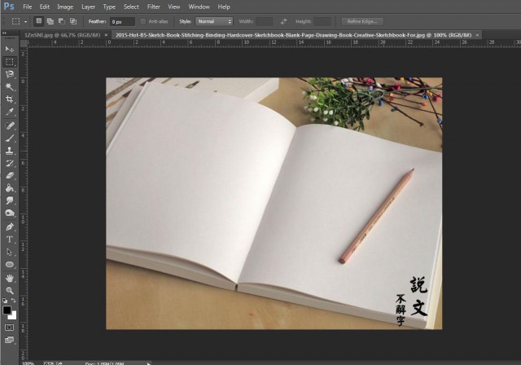521x365 pixels.
Task: Select the Pen tool
Action: click(x=9, y=227)
